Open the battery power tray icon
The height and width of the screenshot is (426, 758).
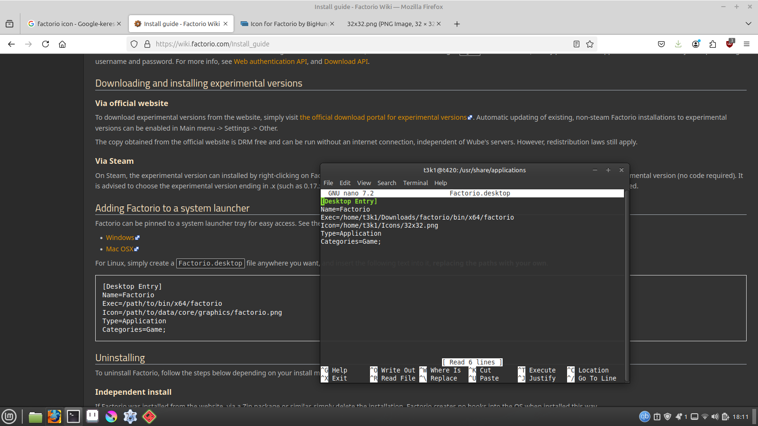tap(725, 417)
